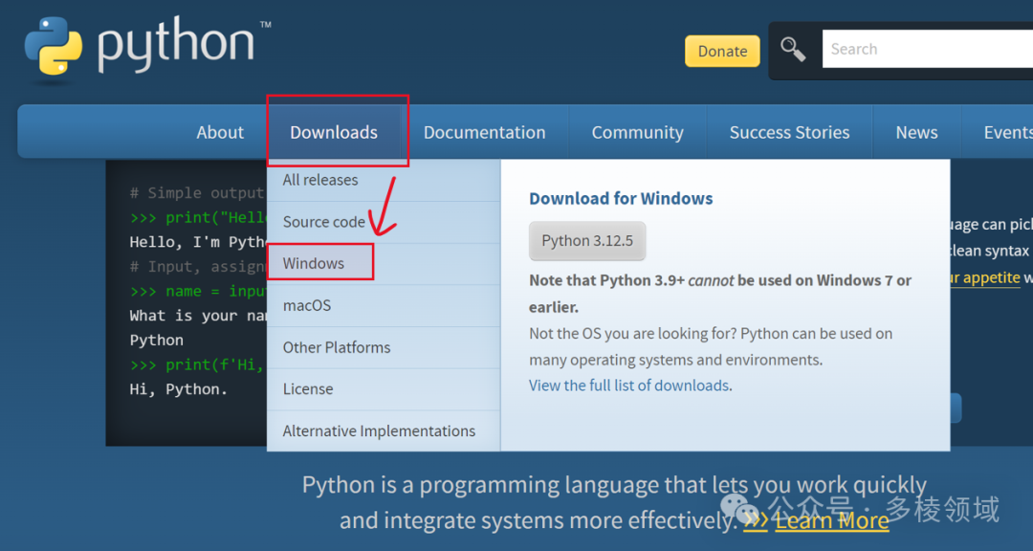
Task: Open View the full list of downloads link
Action: [x=628, y=386]
